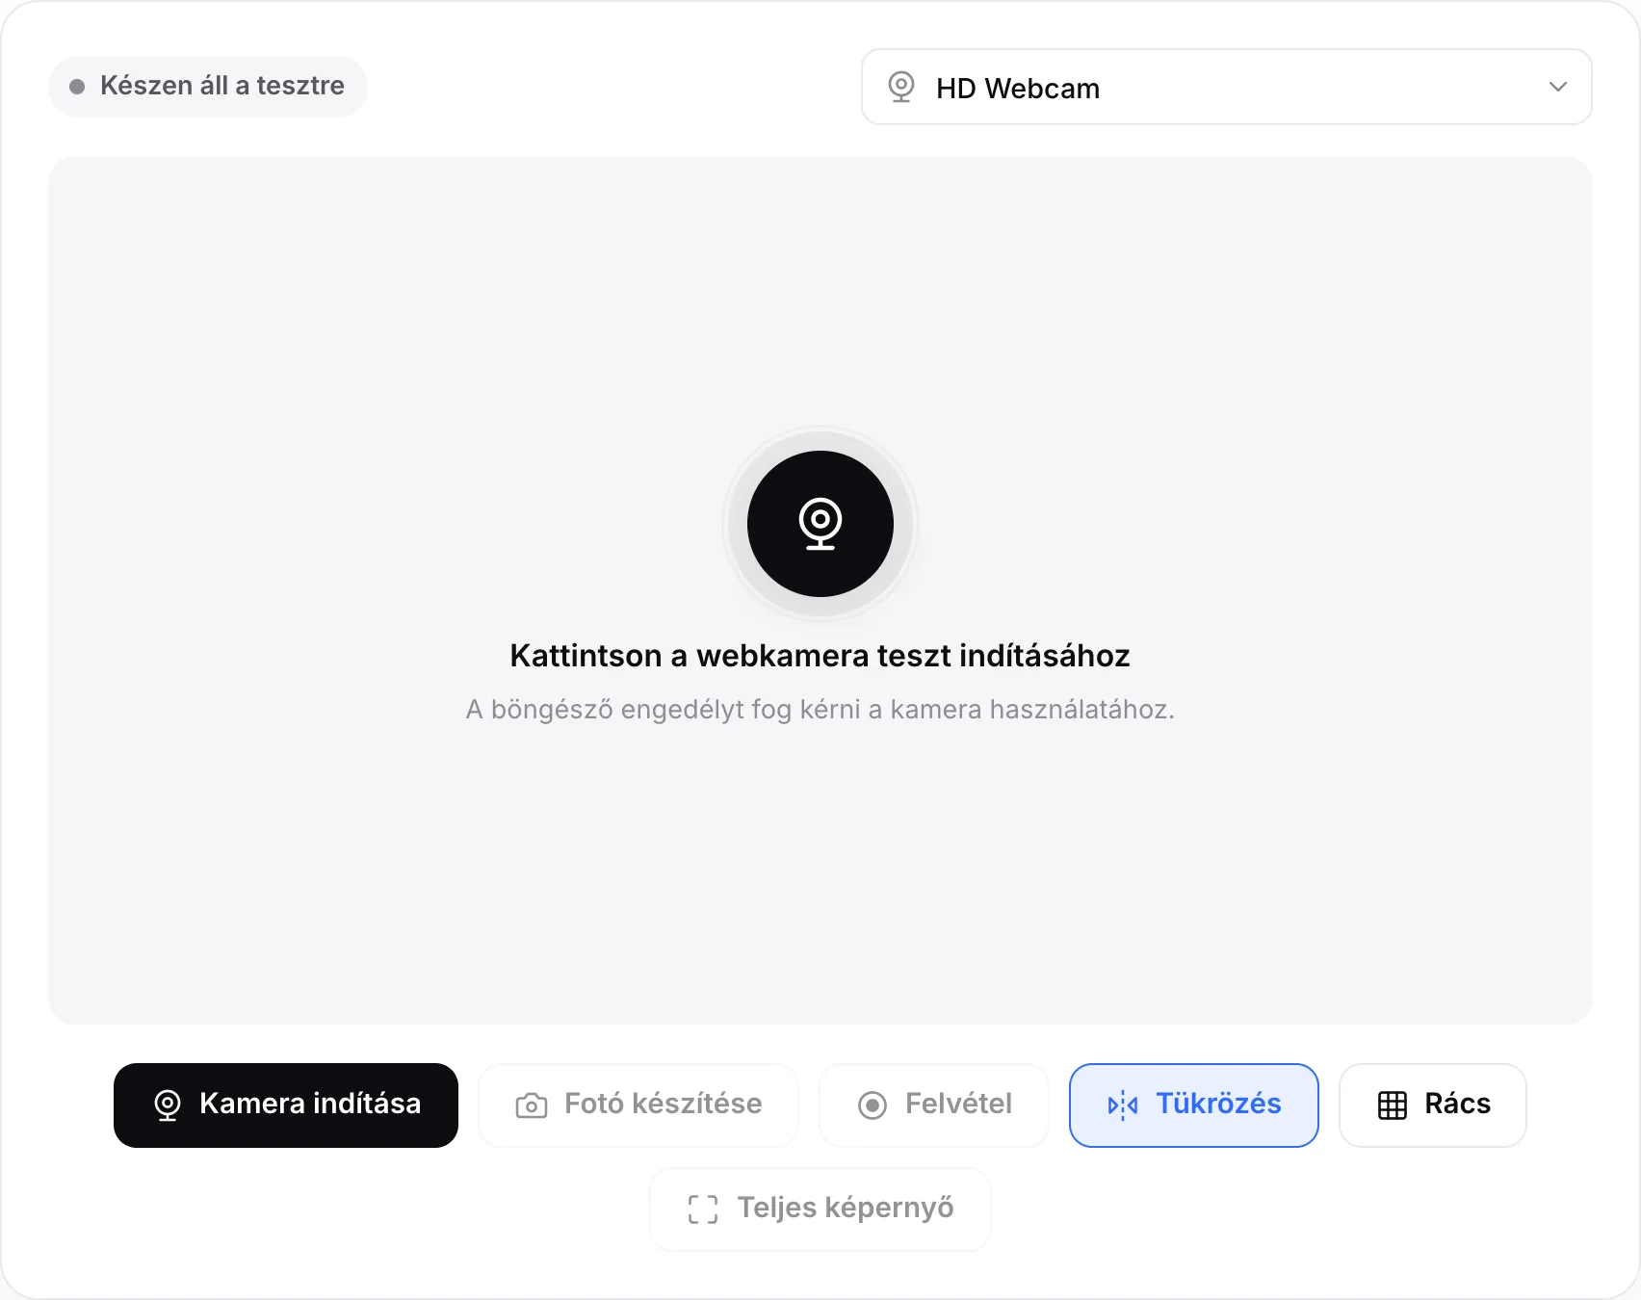Click the Kattintson a webkamera teszt indításához heading

click(820, 656)
